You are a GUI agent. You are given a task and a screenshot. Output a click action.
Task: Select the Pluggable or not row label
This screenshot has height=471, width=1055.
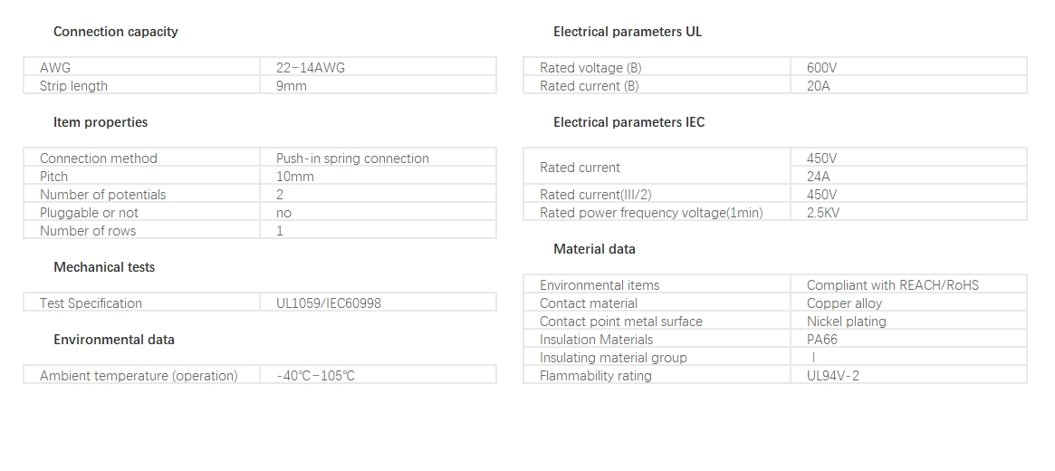tap(89, 213)
